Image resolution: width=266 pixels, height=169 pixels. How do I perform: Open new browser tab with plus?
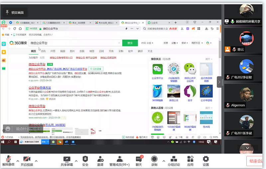click(176, 23)
